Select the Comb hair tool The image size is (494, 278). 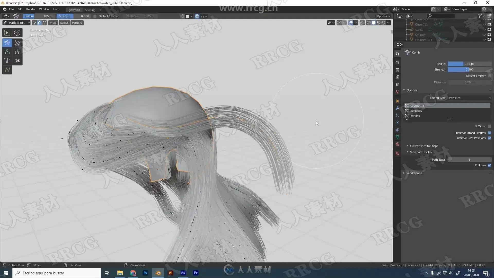pyautogui.click(x=7, y=43)
